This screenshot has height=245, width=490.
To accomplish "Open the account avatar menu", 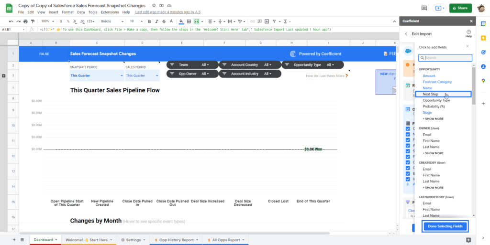I will click(481, 9).
